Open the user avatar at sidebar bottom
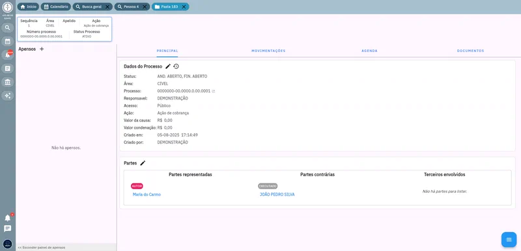 8,244
